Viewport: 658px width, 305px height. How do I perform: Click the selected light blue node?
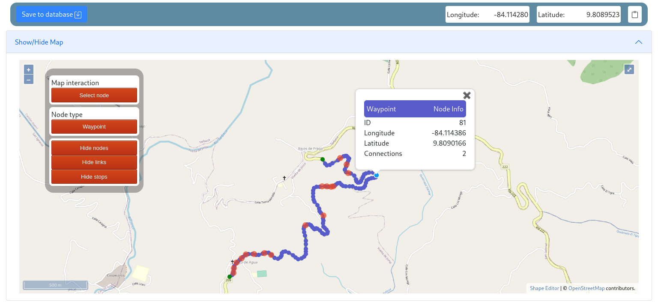click(377, 175)
